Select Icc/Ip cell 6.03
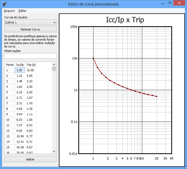The height and width of the screenshot is (169, 187). 20,119
